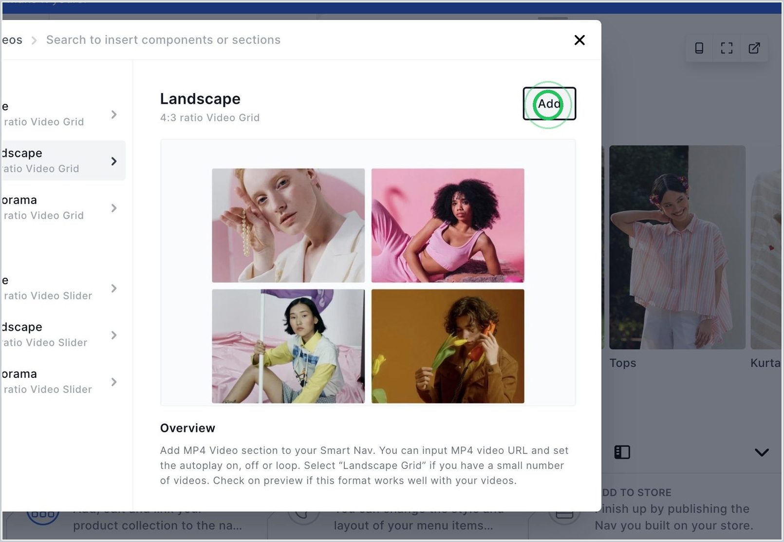Click the '4:3 ratio Video Grid' subtitle
This screenshot has height=542, width=784.
click(210, 117)
